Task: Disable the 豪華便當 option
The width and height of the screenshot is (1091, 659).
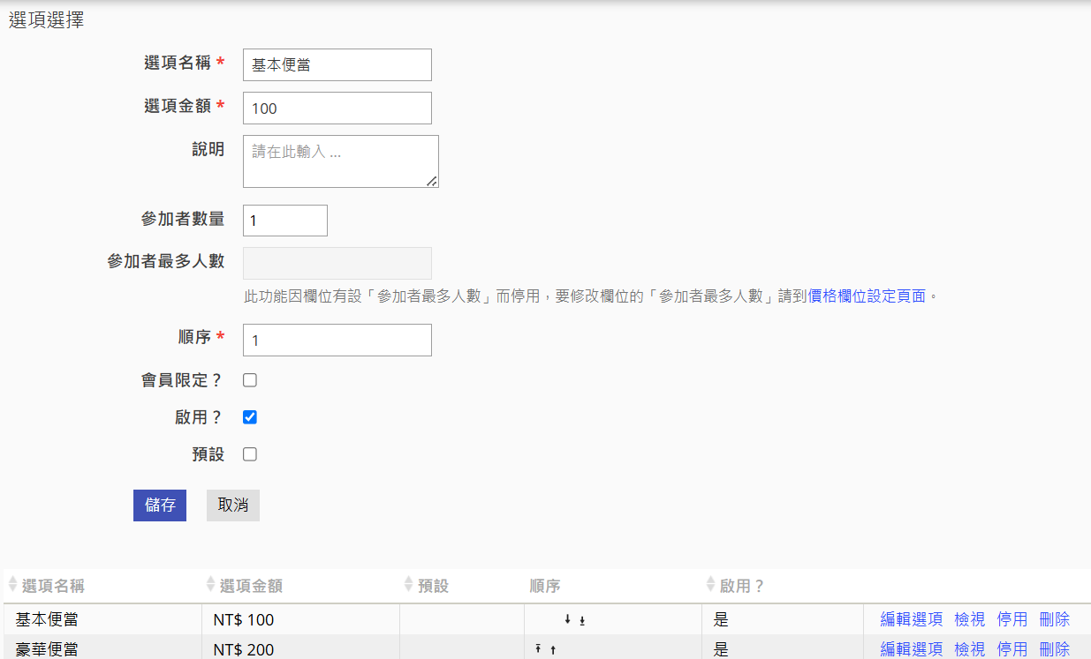Action: click(1012, 649)
